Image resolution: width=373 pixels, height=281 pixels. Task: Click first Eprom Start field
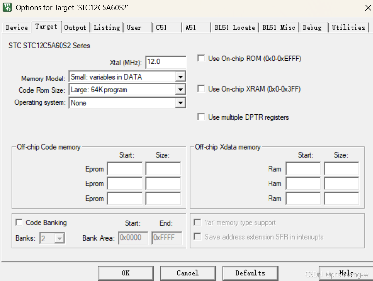124,169
